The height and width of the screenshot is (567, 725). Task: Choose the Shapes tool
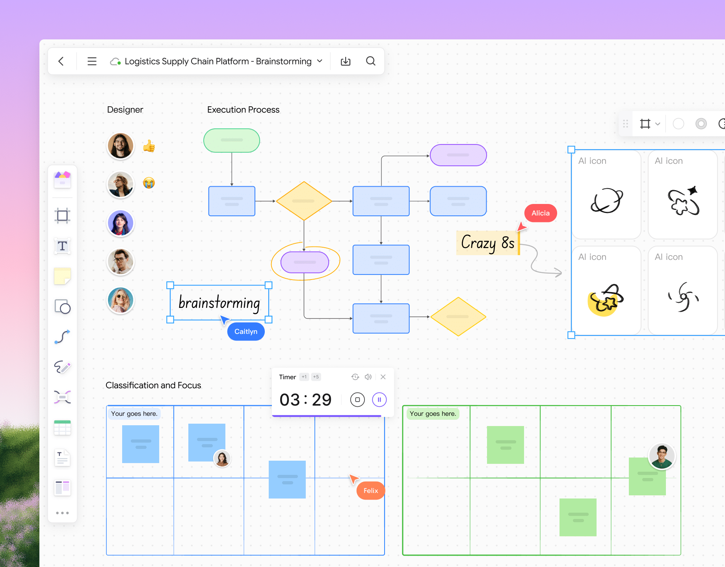click(x=62, y=306)
